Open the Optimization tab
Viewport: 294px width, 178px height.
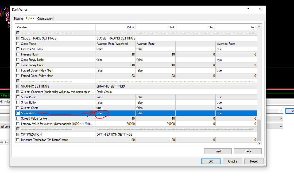tap(45, 18)
